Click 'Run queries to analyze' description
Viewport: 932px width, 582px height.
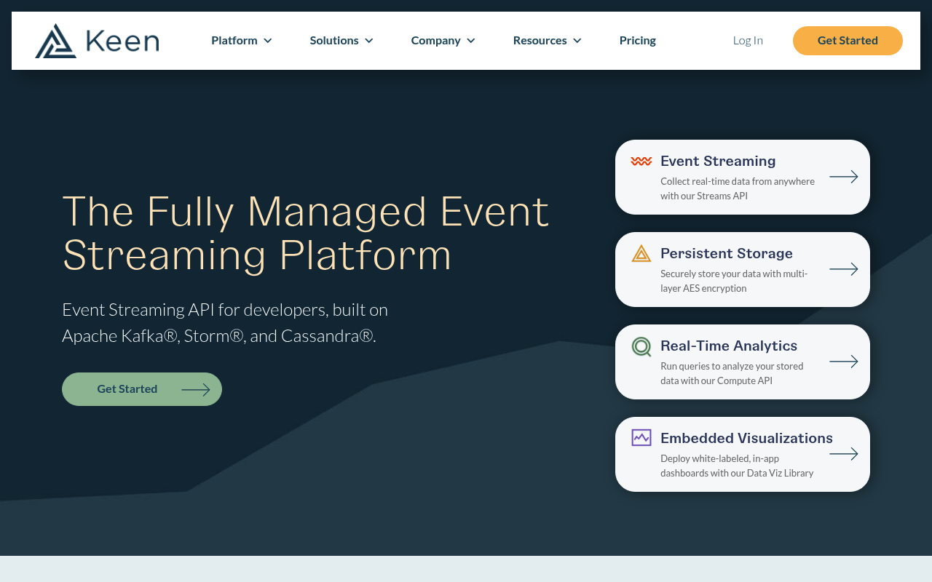732,373
